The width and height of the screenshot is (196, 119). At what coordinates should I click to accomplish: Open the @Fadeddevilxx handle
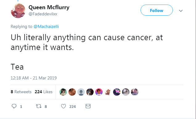click(43, 14)
